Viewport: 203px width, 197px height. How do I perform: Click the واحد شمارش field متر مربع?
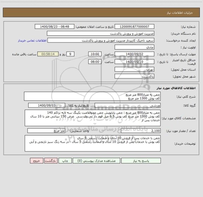[x=46, y=131]
